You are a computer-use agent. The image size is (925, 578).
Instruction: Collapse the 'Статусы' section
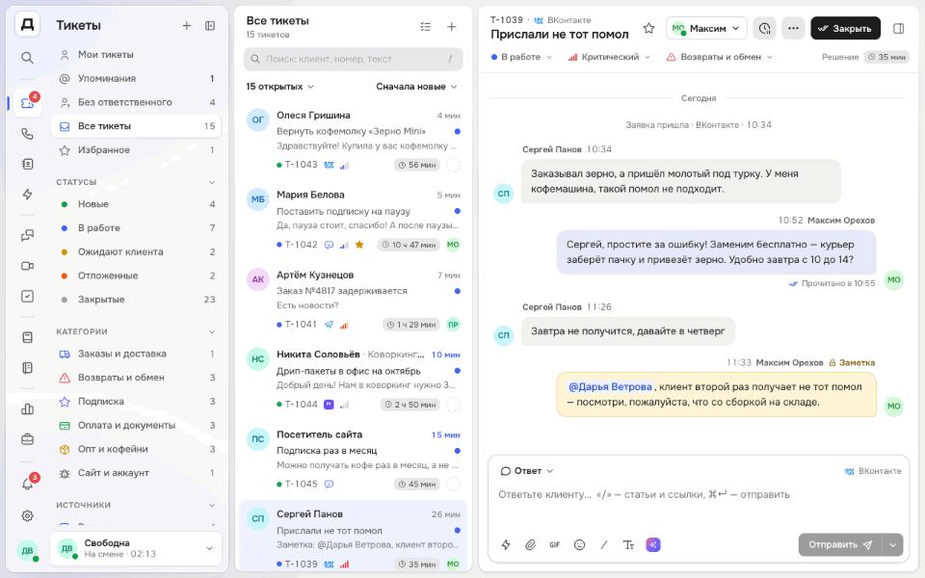(x=212, y=182)
